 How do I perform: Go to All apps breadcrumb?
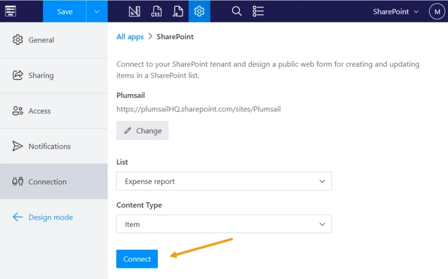[x=130, y=37]
